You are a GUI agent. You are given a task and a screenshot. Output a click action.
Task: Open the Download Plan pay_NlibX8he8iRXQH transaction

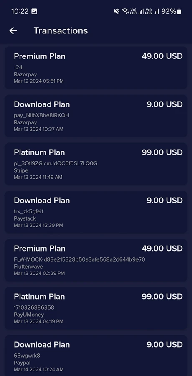[96, 116]
